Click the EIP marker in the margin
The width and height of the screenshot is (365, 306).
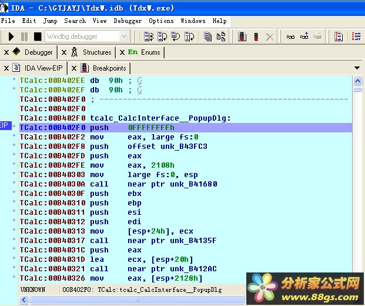coord(5,125)
